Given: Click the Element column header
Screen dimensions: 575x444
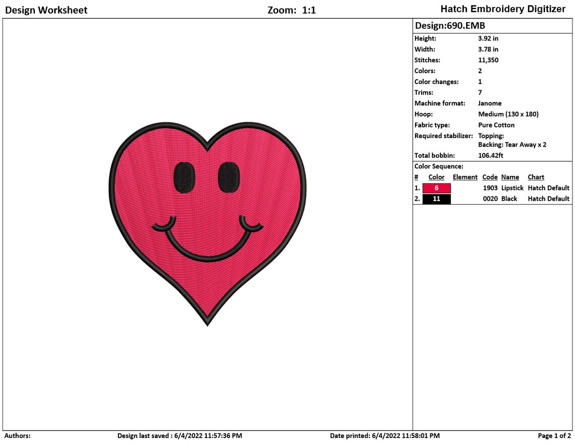Looking at the screenshot, I should pyautogui.click(x=465, y=177).
